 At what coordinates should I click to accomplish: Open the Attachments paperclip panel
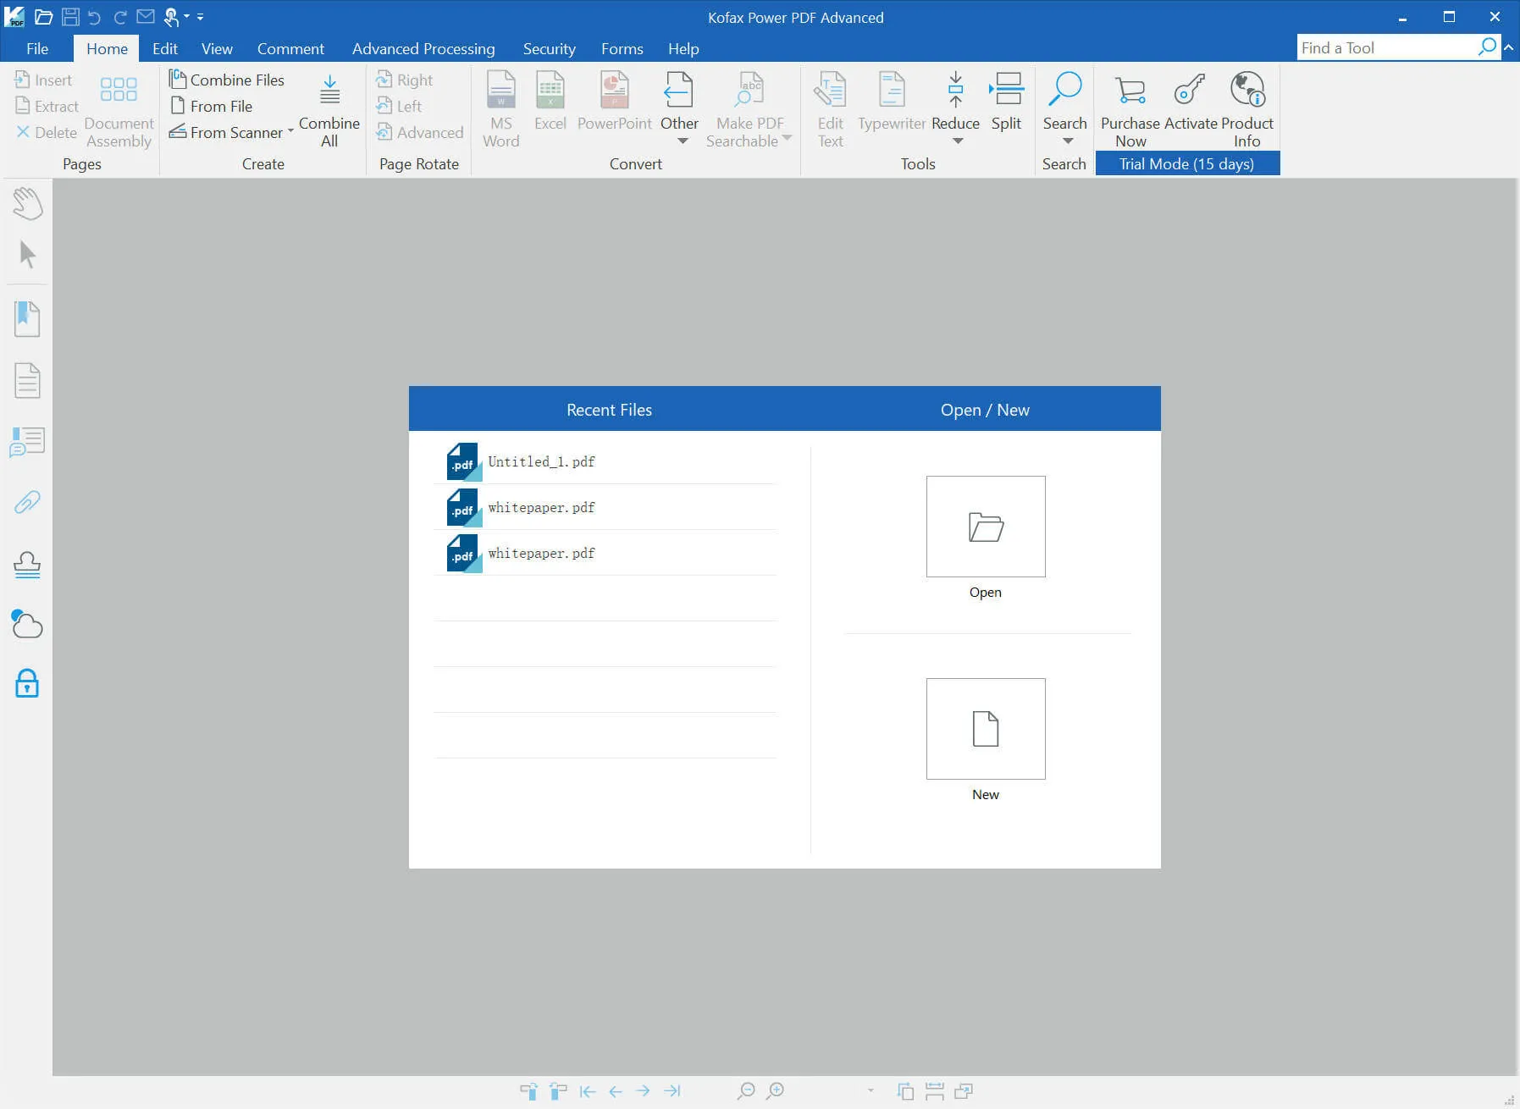point(27,502)
